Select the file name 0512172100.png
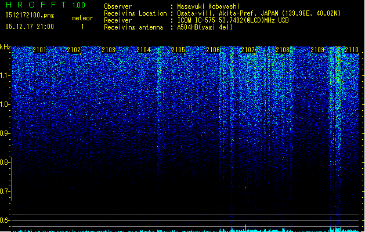Screen dimensions: 365x232 pyautogui.click(x=30, y=15)
